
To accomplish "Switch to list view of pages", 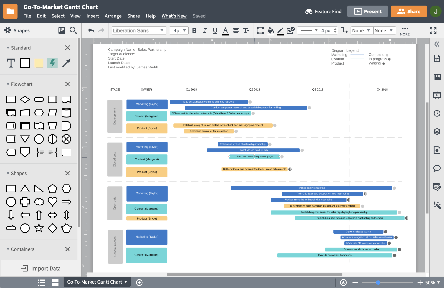I will pos(42,282).
